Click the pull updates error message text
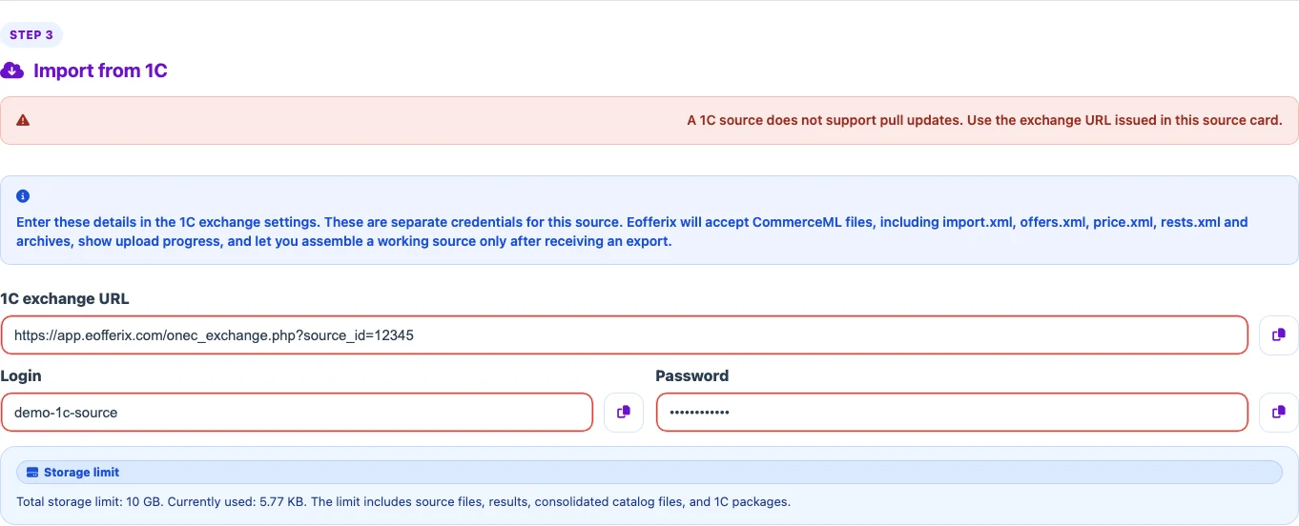The width and height of the screenshot is (1299, 526). [x=985, y=120]
